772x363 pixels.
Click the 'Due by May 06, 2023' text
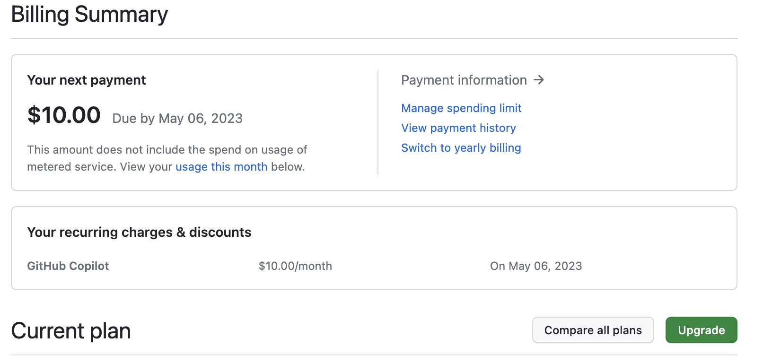pos(177,118)
